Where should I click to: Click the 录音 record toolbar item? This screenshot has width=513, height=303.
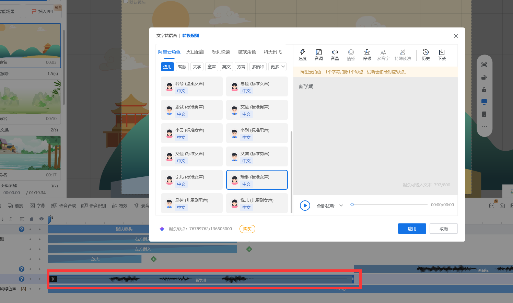point(142,206)
